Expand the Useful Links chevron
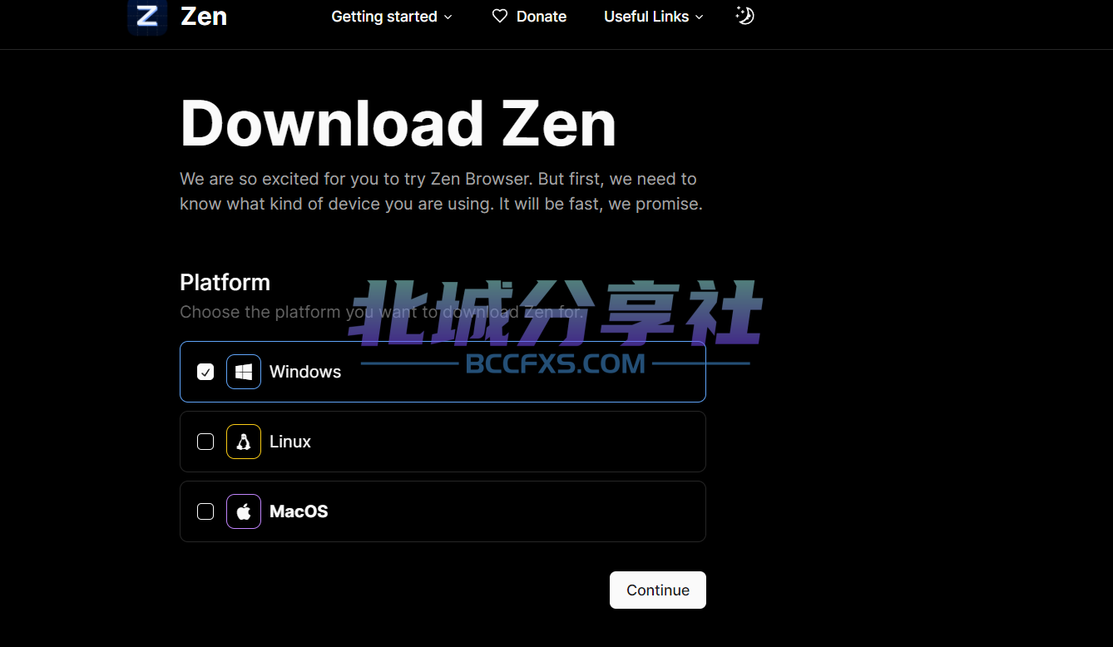1113x647 pixels. [699, 17]
